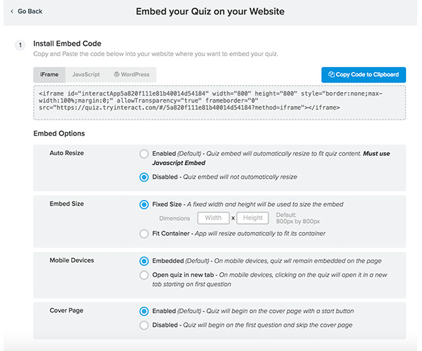Switch to the JavaScript tab

[x=86, y=74]
